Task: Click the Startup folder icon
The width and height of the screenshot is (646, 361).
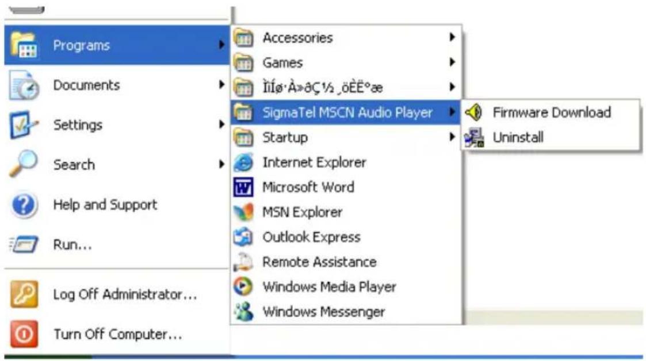Action: point(243,138)
